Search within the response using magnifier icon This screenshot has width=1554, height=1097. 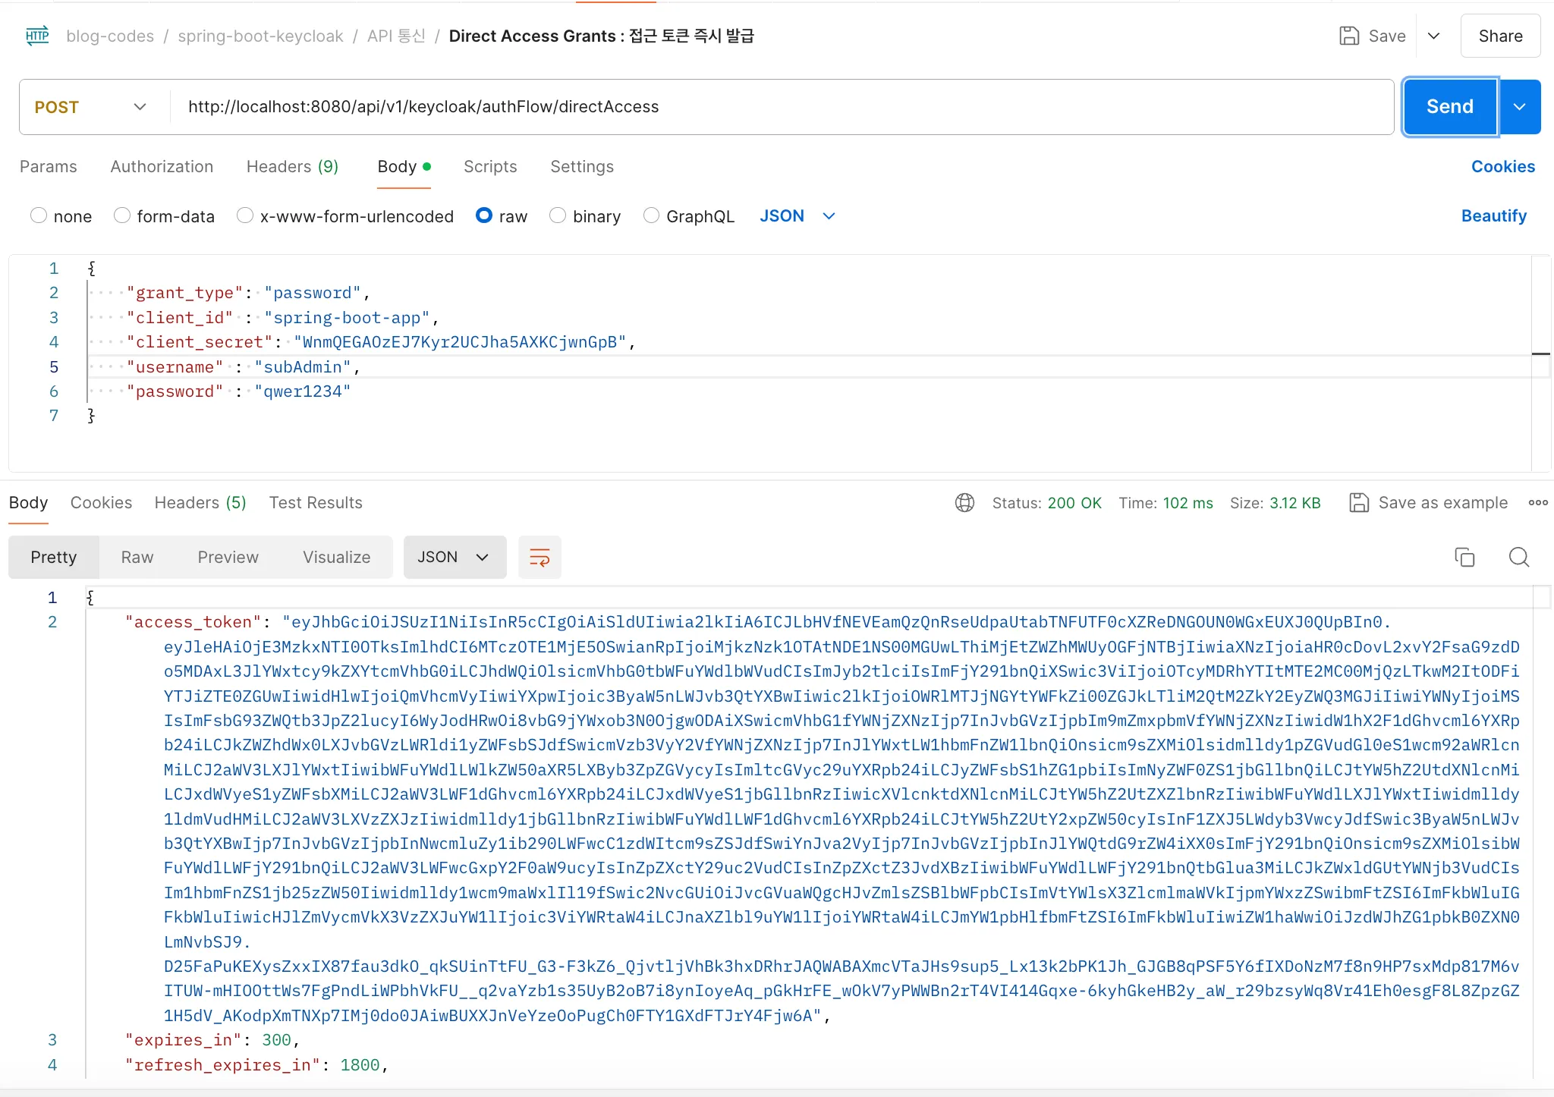coord(1518,557)
